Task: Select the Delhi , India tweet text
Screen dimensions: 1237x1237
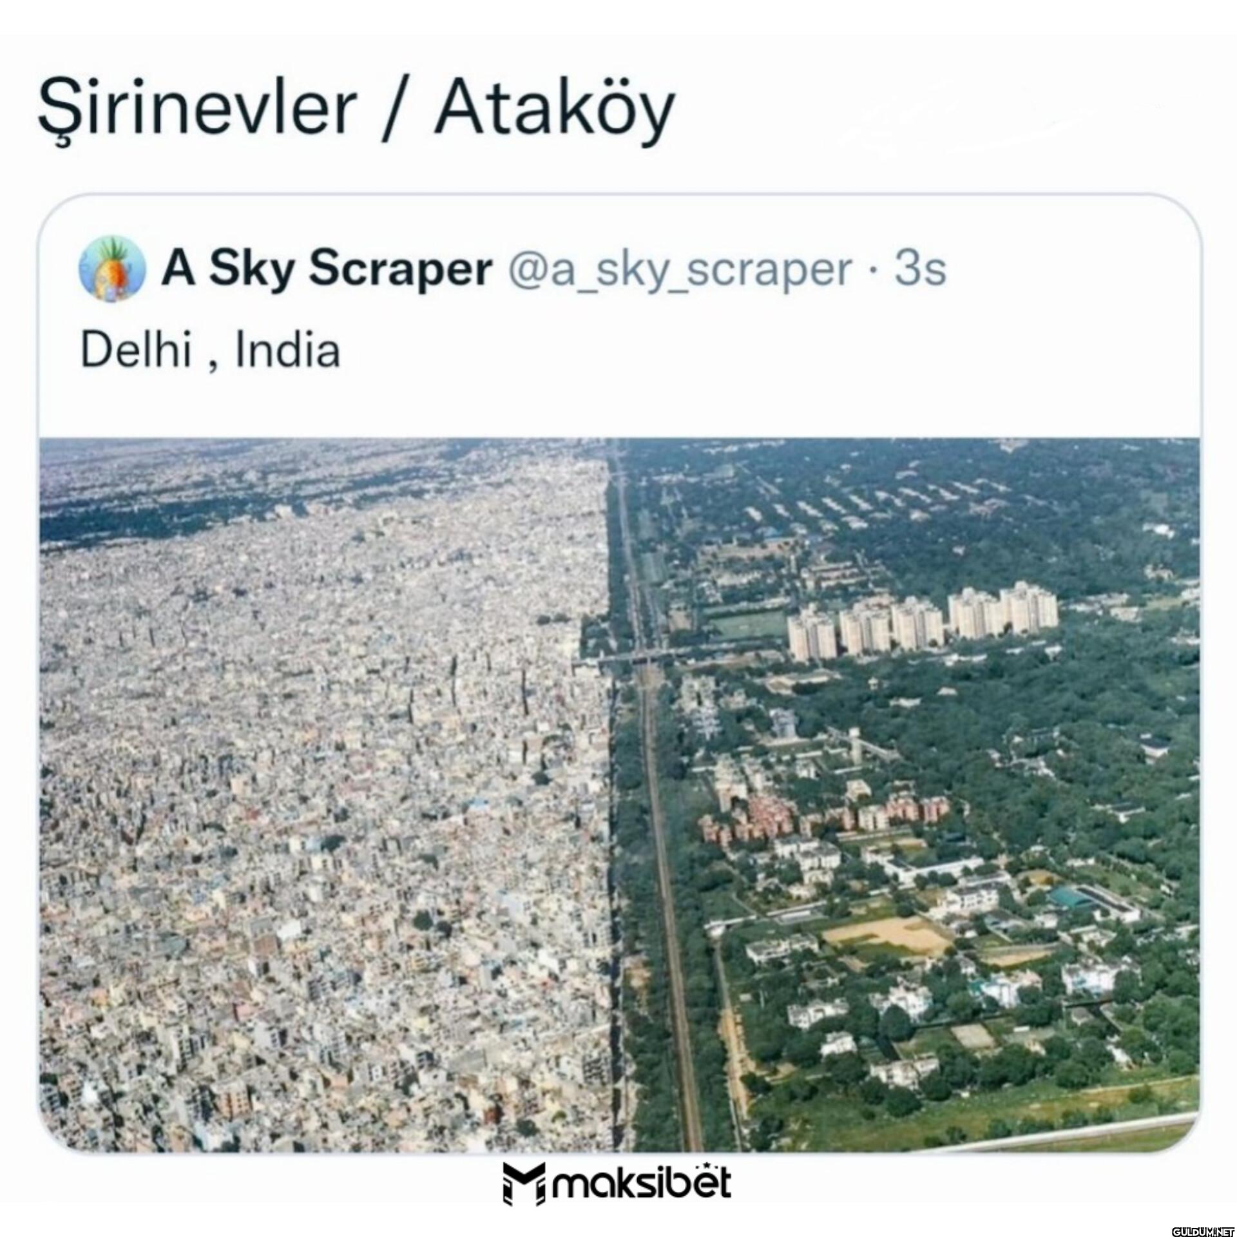Action: [210, 351]
